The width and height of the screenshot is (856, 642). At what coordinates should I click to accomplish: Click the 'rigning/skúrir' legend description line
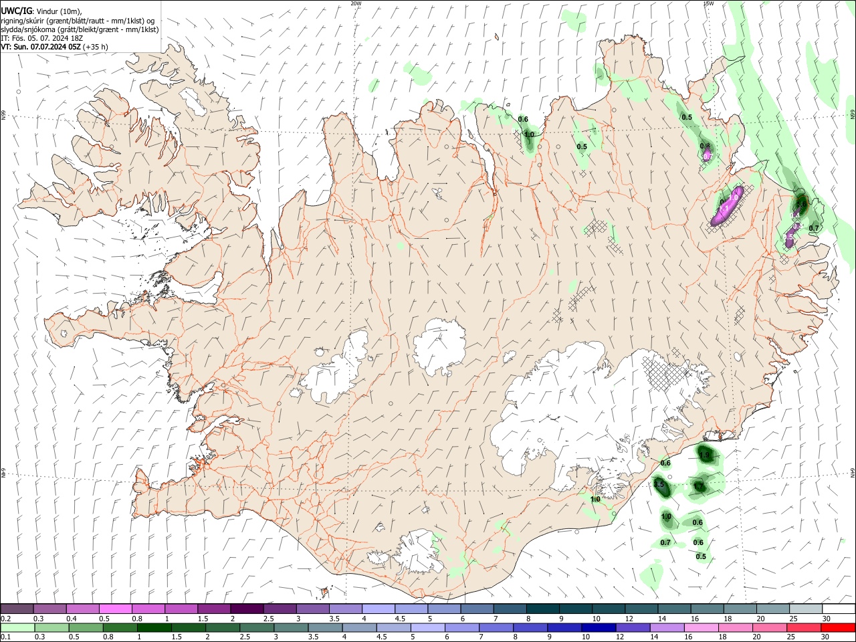point(78,21)
